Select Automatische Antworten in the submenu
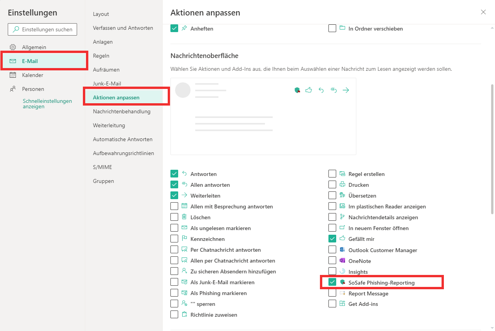This screenshot has width=495, height=331. coord(122,139)
